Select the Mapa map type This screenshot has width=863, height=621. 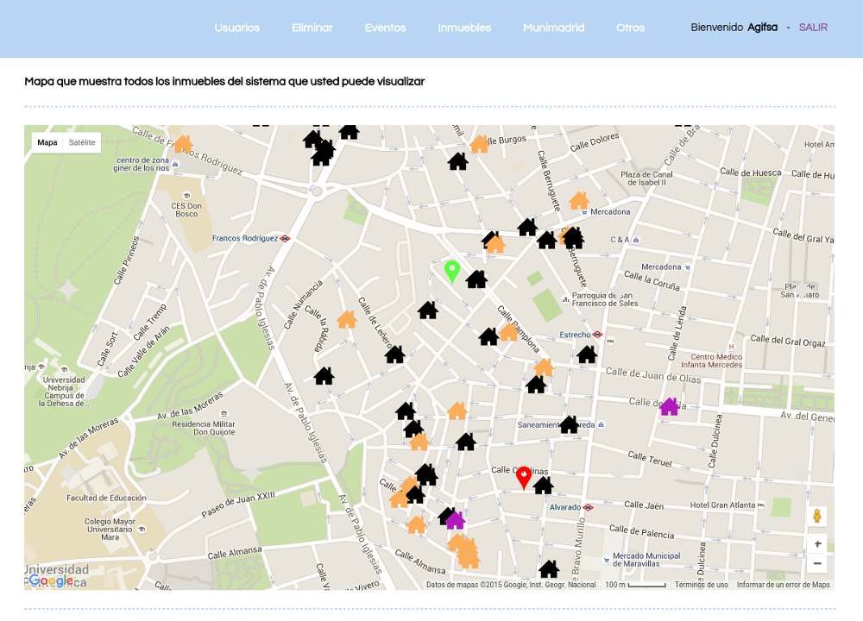(x=47, y=142)
